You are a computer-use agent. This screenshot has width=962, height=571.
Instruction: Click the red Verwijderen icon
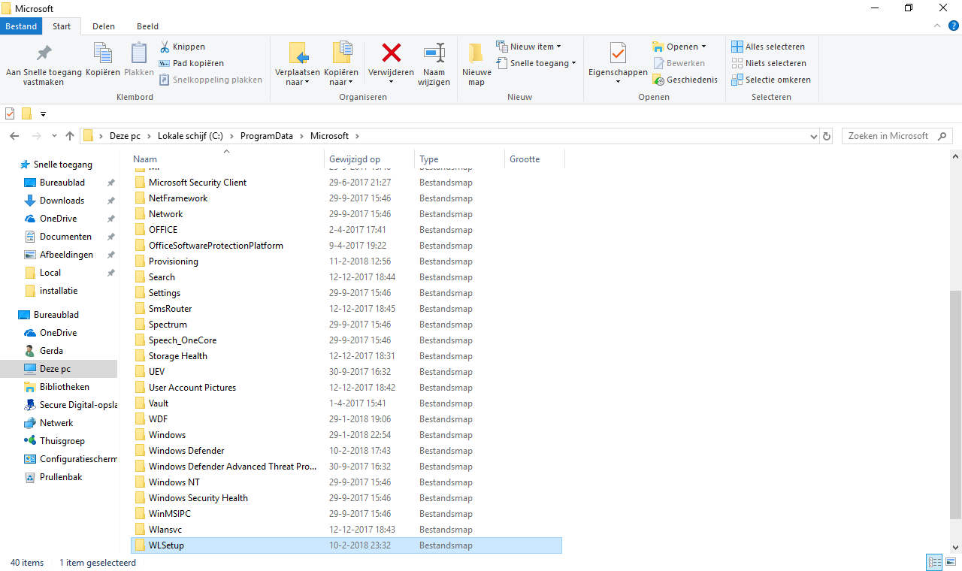pos(391,53)
